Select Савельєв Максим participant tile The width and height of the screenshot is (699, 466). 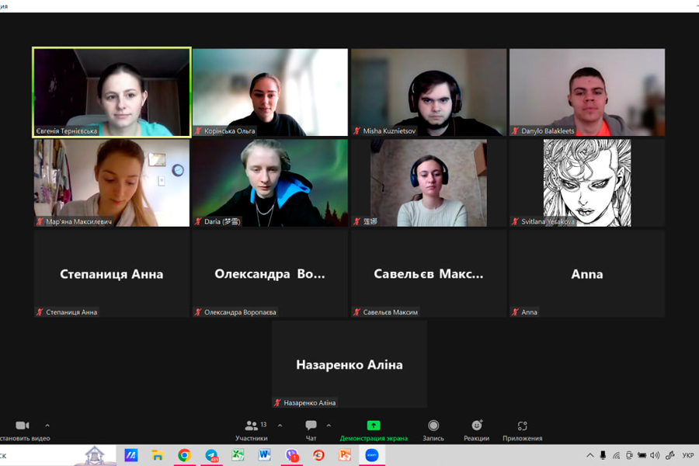click(429, 273)
